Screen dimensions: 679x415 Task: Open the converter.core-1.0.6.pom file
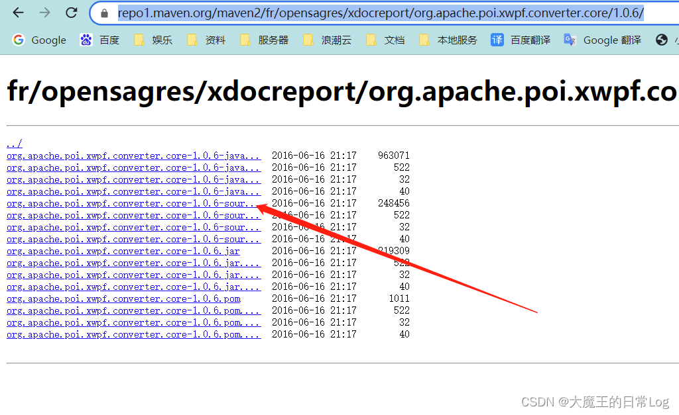point(123,299)
